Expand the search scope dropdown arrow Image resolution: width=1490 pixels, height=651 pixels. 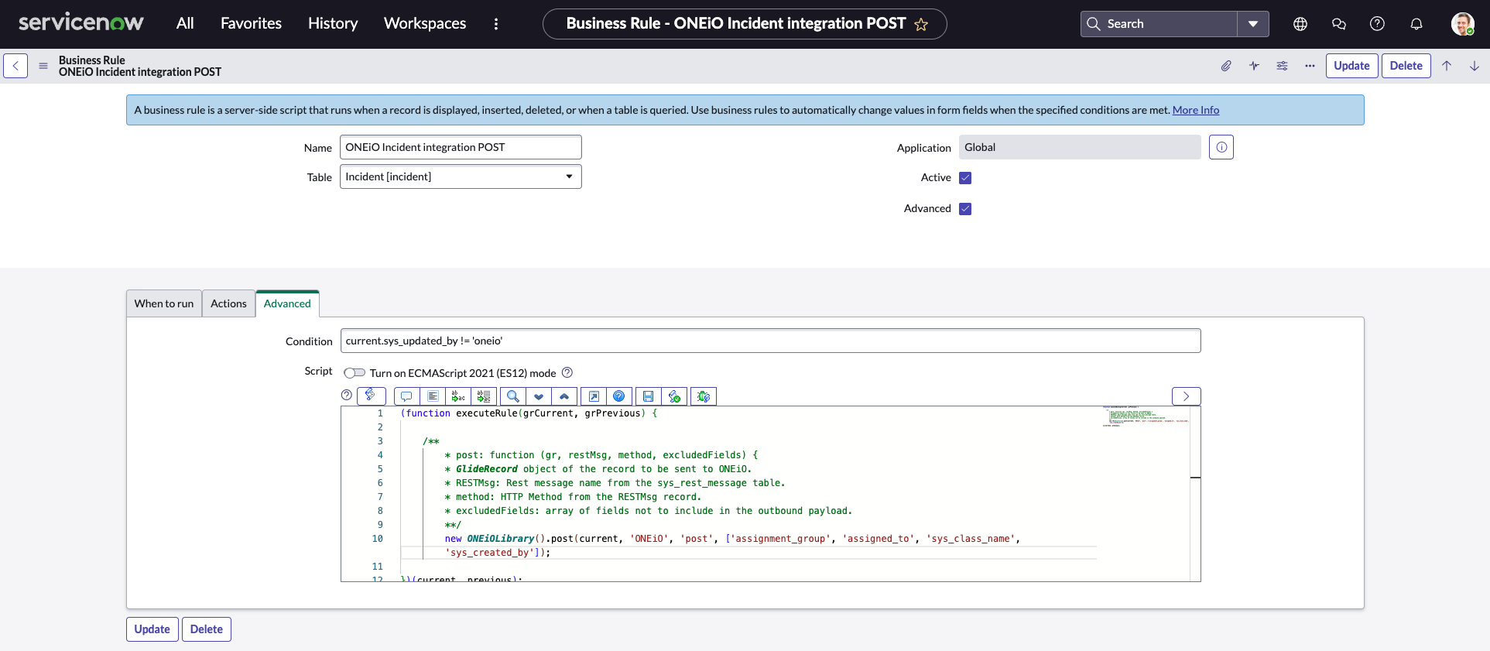coord(1253,24)
